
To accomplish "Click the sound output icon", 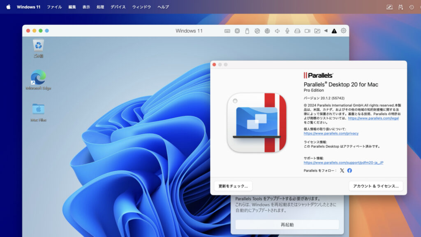I will tap(276, 30).
